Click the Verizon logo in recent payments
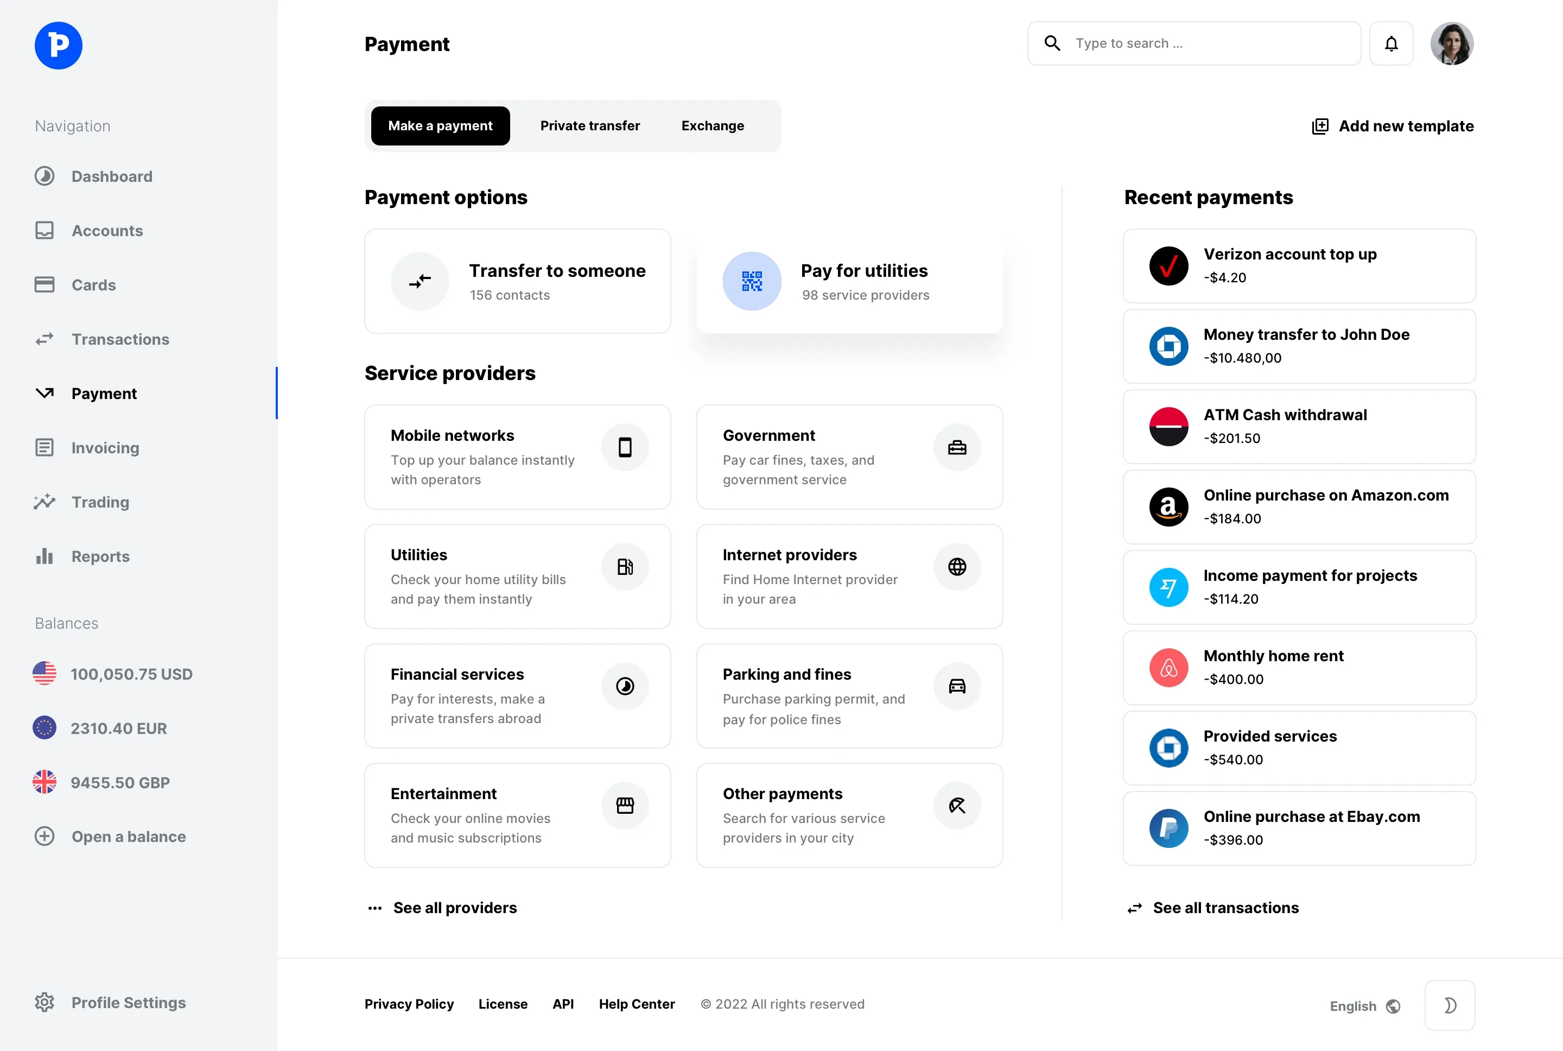 (x=1168, y=266)
